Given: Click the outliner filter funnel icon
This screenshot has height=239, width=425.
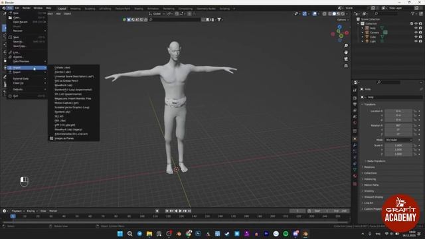Looking at the screenshot, I should (413, 13).
